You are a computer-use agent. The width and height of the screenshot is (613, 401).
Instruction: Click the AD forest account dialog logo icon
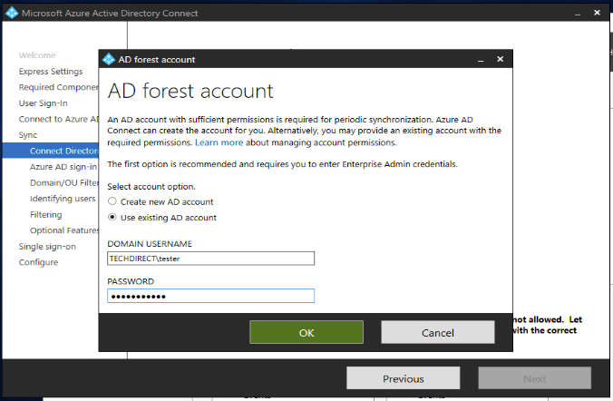pyautogui.click(x=108, y=60)
